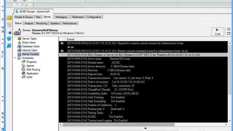Screen dimensions: 233x131
Task: Click horizontal scrollbar right arrow
Action: [x=226, y=124]
